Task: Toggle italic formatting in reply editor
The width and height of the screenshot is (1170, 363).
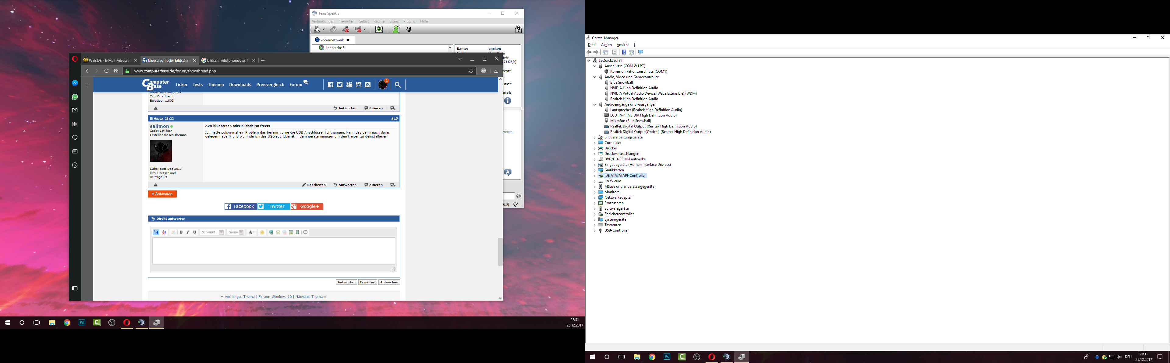Action: tap(188, 232)
